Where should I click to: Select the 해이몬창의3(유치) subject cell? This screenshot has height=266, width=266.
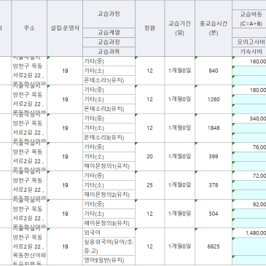click(x=109, y=223)
